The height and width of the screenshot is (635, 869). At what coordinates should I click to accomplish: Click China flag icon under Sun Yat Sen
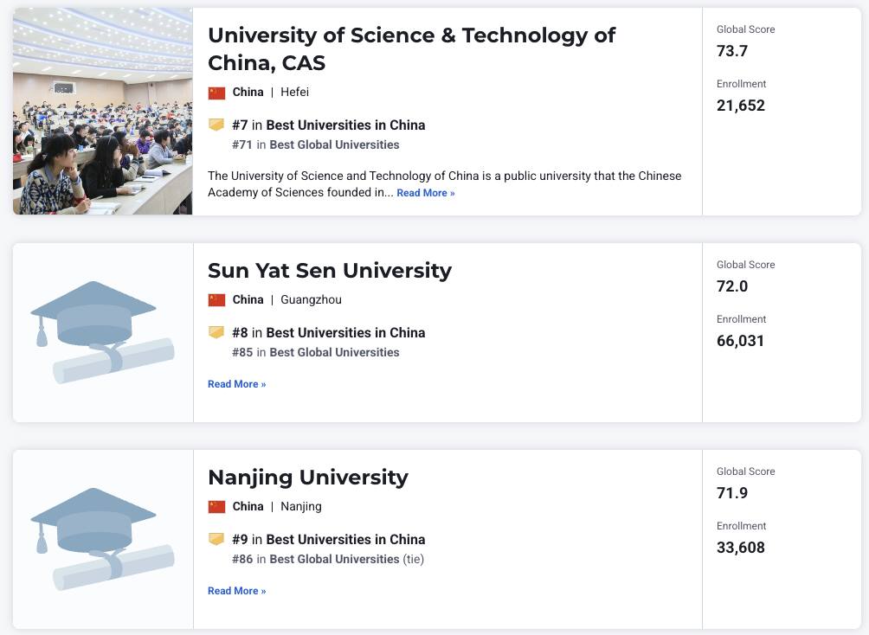click(x=216, y=300)
